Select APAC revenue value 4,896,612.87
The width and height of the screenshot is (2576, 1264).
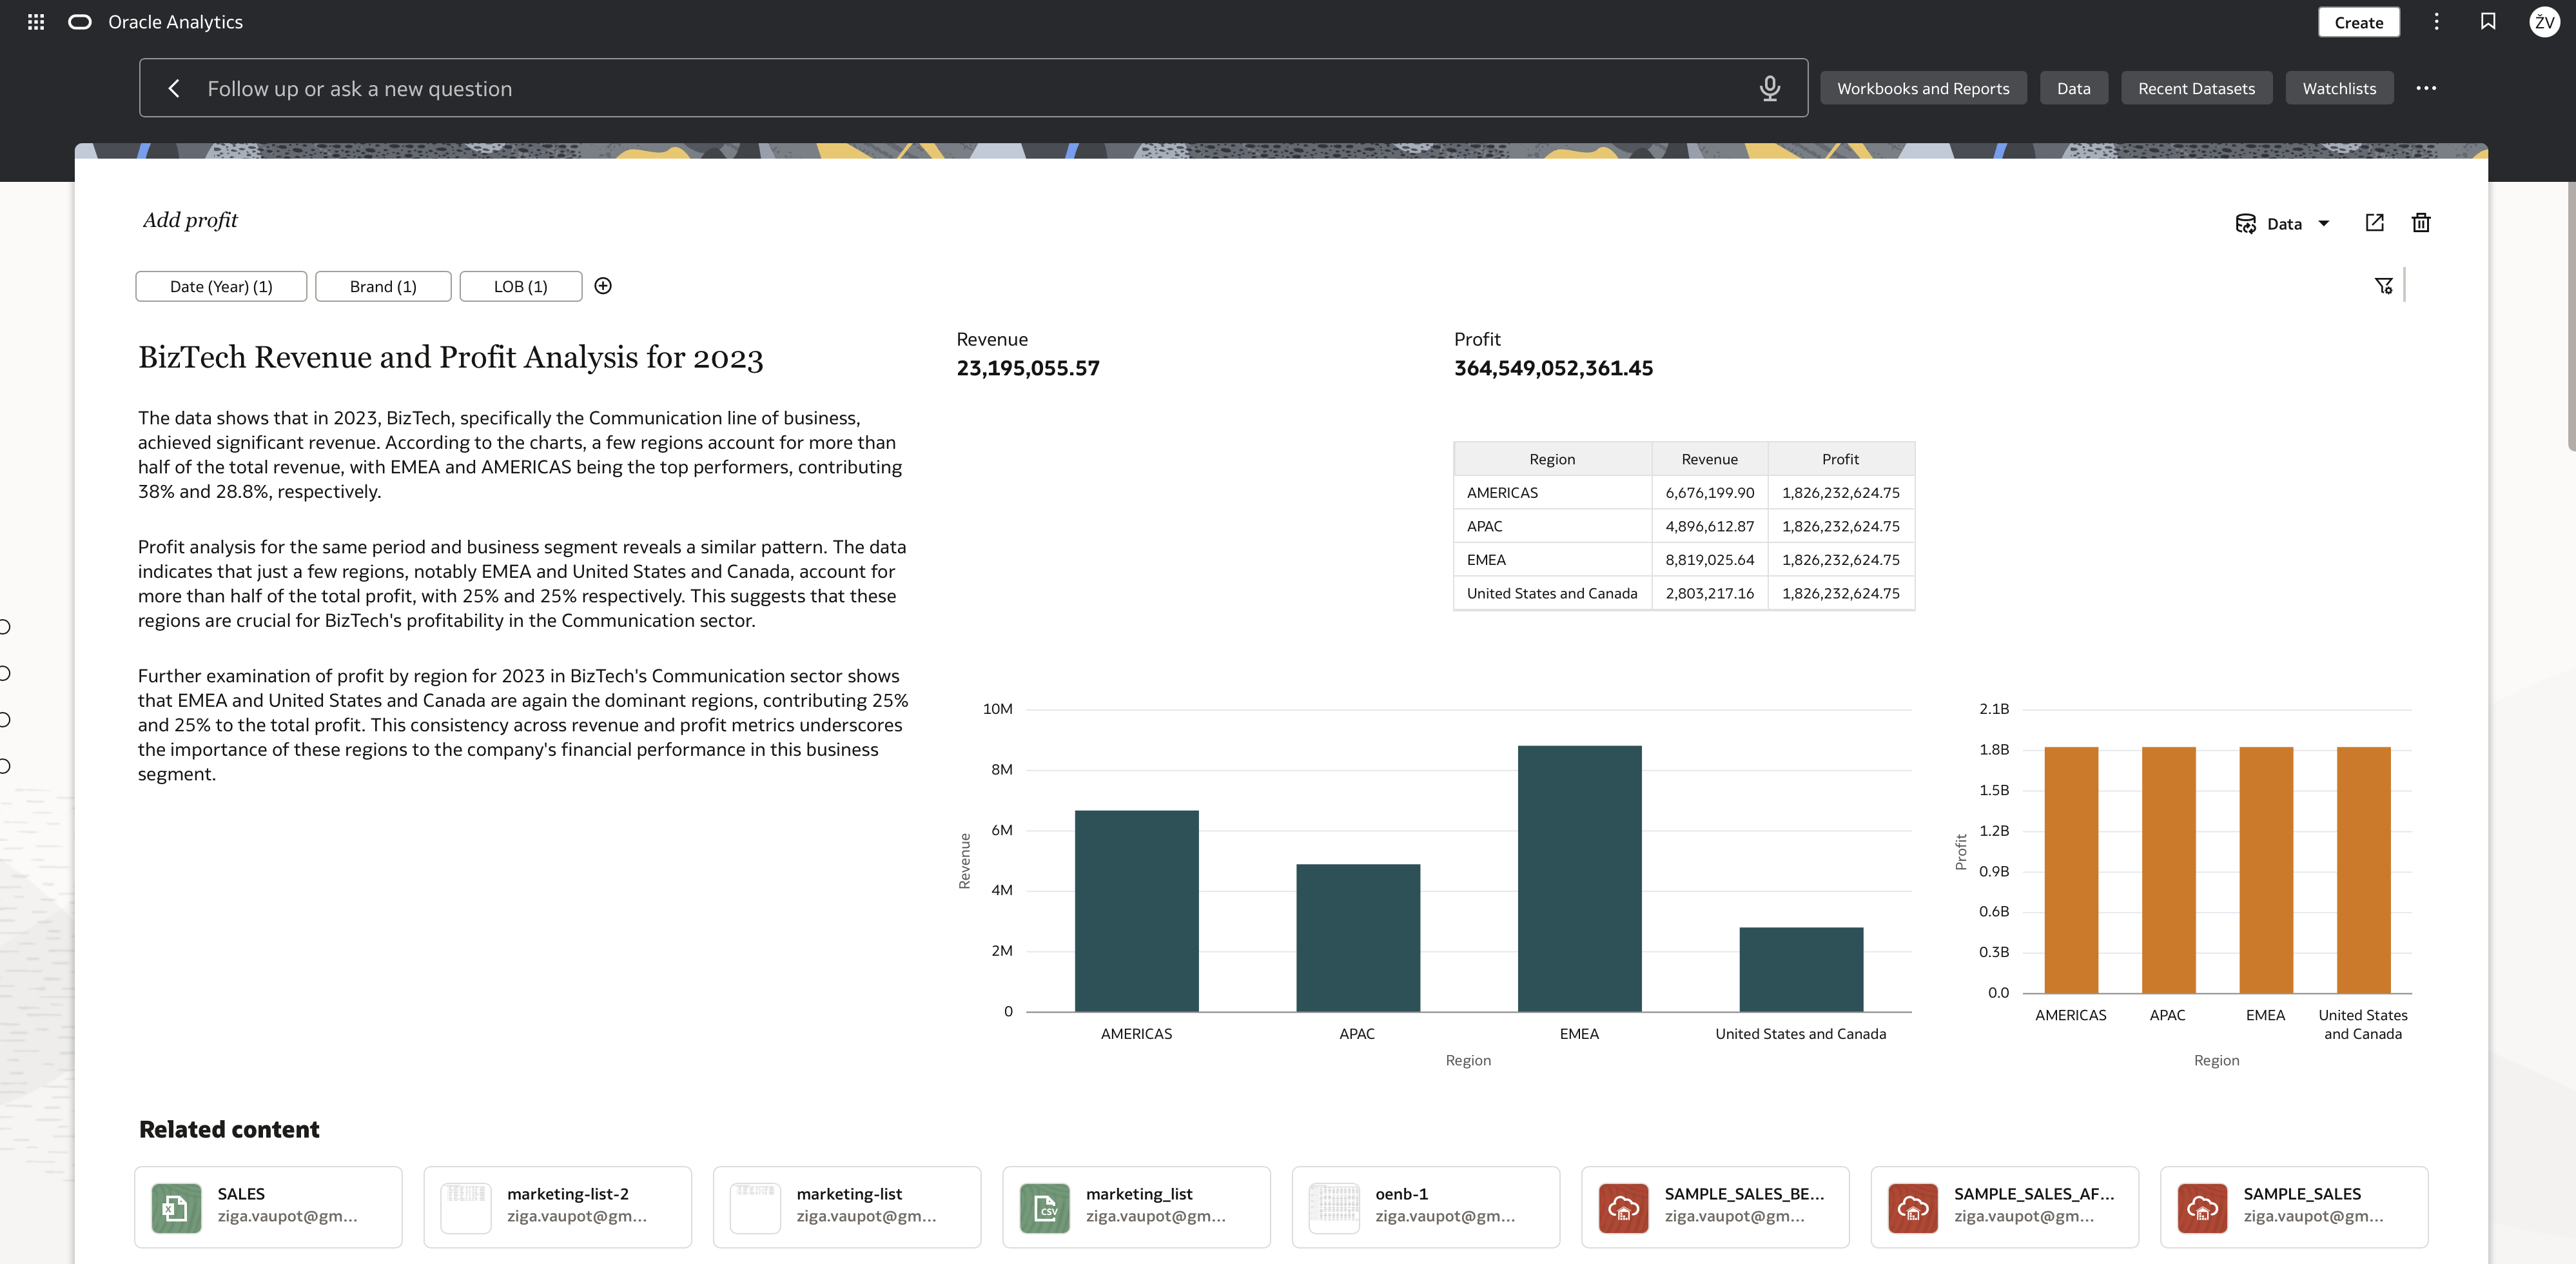pos(1709,526)
